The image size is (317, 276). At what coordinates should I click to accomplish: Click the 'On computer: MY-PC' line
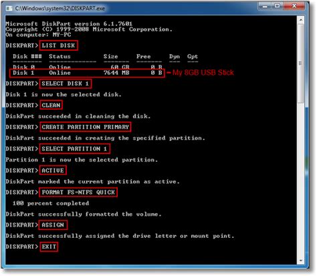38,35
